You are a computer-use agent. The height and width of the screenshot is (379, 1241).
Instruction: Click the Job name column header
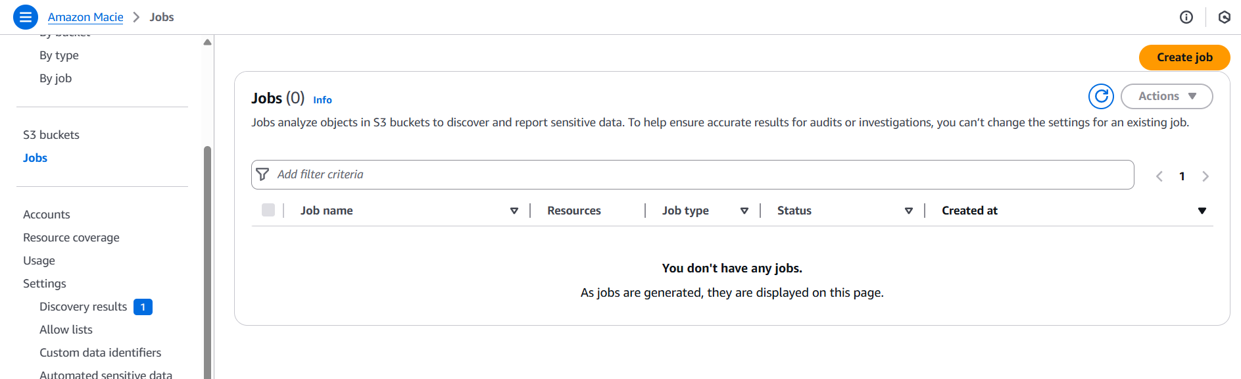(327, 211)
